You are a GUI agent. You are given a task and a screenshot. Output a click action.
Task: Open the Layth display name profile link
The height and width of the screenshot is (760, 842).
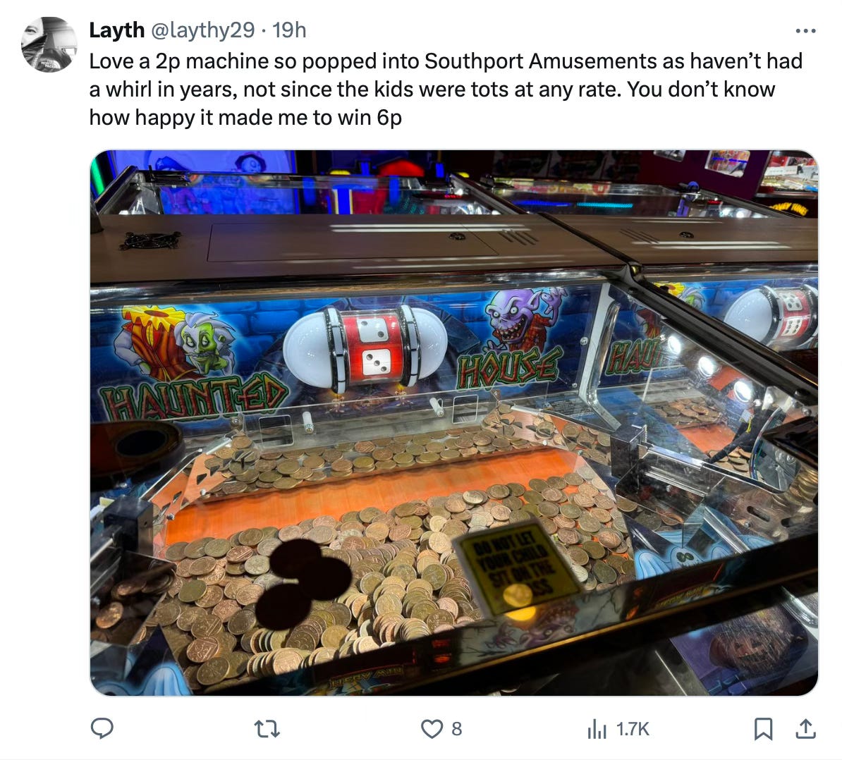116,30
